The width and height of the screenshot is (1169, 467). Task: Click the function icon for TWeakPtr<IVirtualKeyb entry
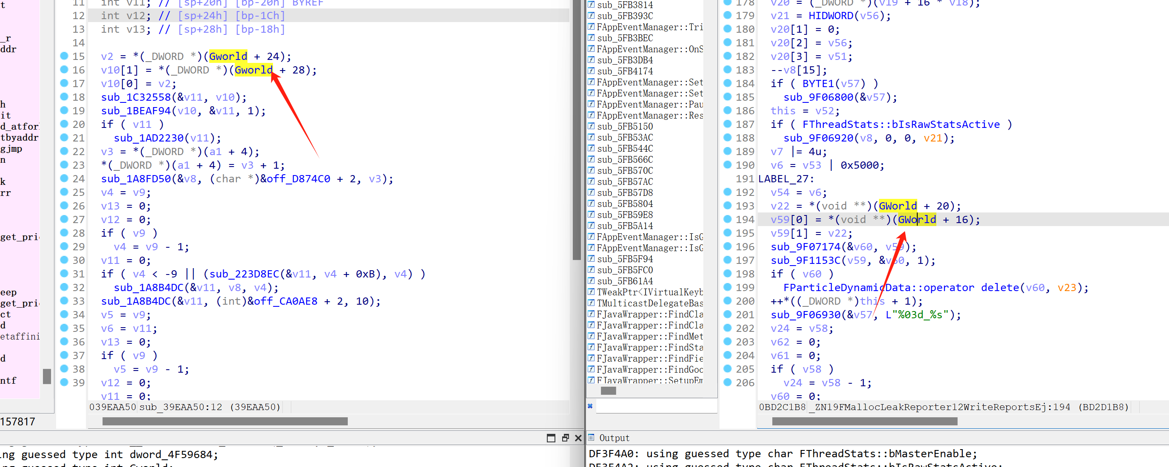point(592,292)
